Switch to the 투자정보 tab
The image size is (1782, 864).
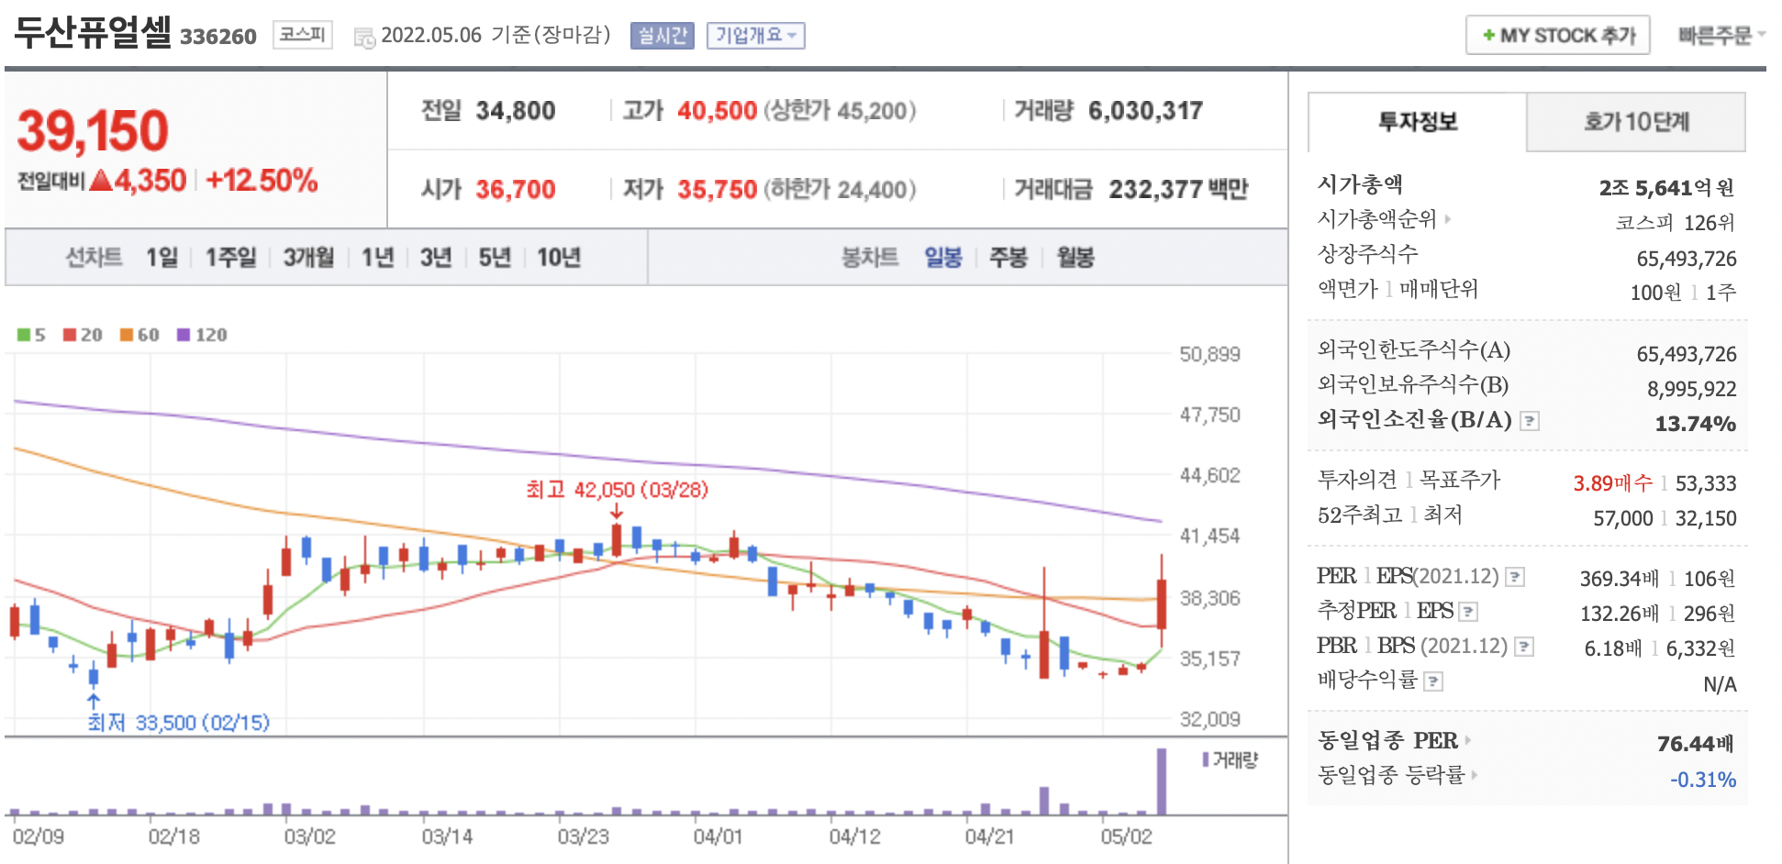pyautogui.click(x=1418, y=122)
